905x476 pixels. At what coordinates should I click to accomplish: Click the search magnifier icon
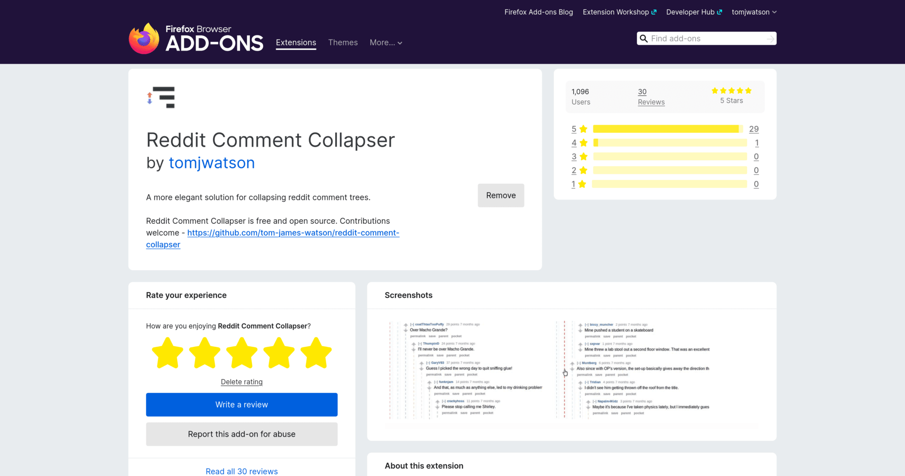pos(643,39)
